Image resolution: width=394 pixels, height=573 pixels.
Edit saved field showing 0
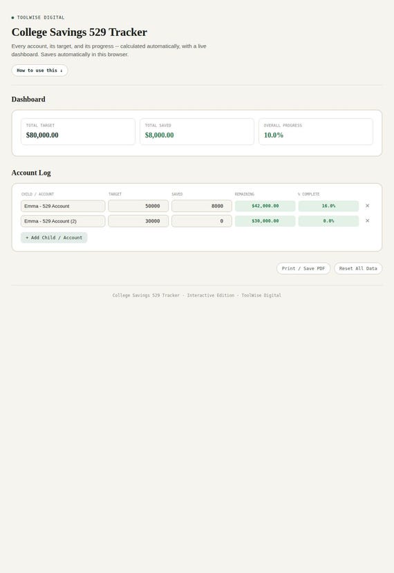coord(202,221)
